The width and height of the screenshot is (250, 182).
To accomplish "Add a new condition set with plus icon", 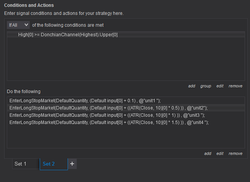I will pyautogui.click(x=73, y=164).
